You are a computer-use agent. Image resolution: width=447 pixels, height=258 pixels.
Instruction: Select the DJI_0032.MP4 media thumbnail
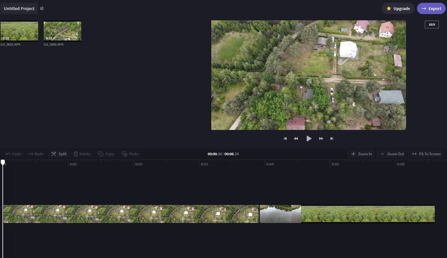(19, 31)
